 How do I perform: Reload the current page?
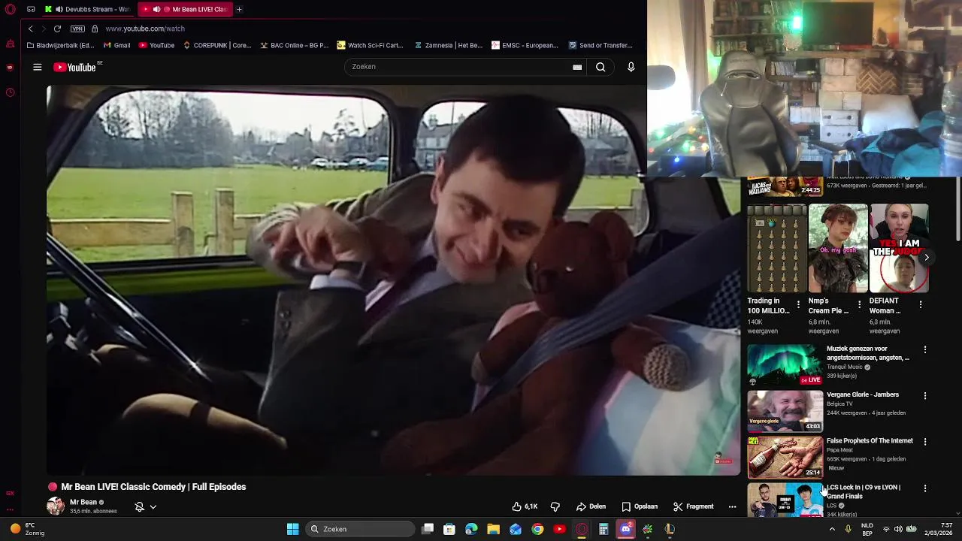tap(57, 29)
